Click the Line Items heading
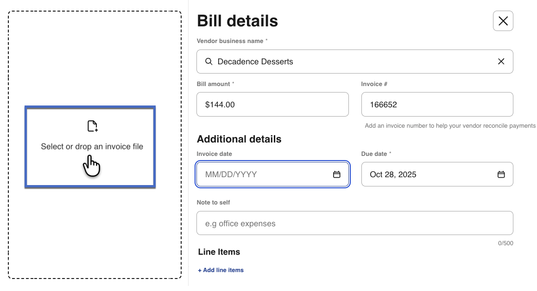Screen dimensions: 537x291 219,252
